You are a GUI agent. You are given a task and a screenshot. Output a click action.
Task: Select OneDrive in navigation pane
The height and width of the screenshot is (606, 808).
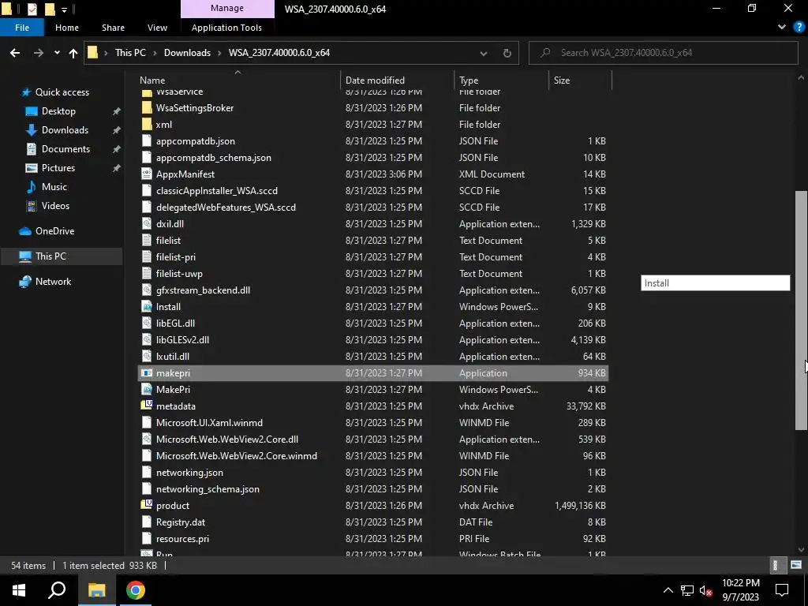[x=54, y=231]
